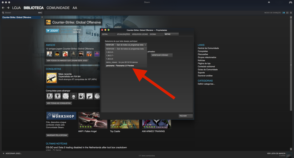Switch to the IDIOMA tab
Viewport: 294px width, 158px height.
pyautogui.click(x=156, y=34)
